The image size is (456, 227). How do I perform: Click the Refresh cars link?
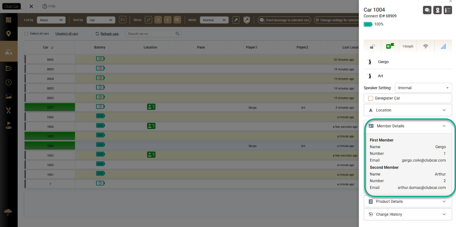[107, 34]
